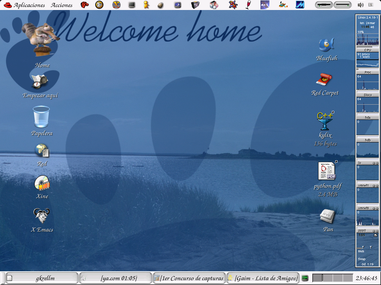Click the Linux 2.4.18 hostname label in gkrellm
The image size is (381, 285).
click(367, 17)
